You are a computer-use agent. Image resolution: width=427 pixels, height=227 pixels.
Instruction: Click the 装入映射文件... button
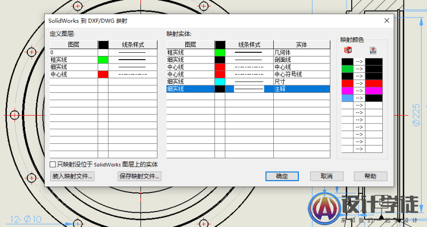click(x=73, y=176)
